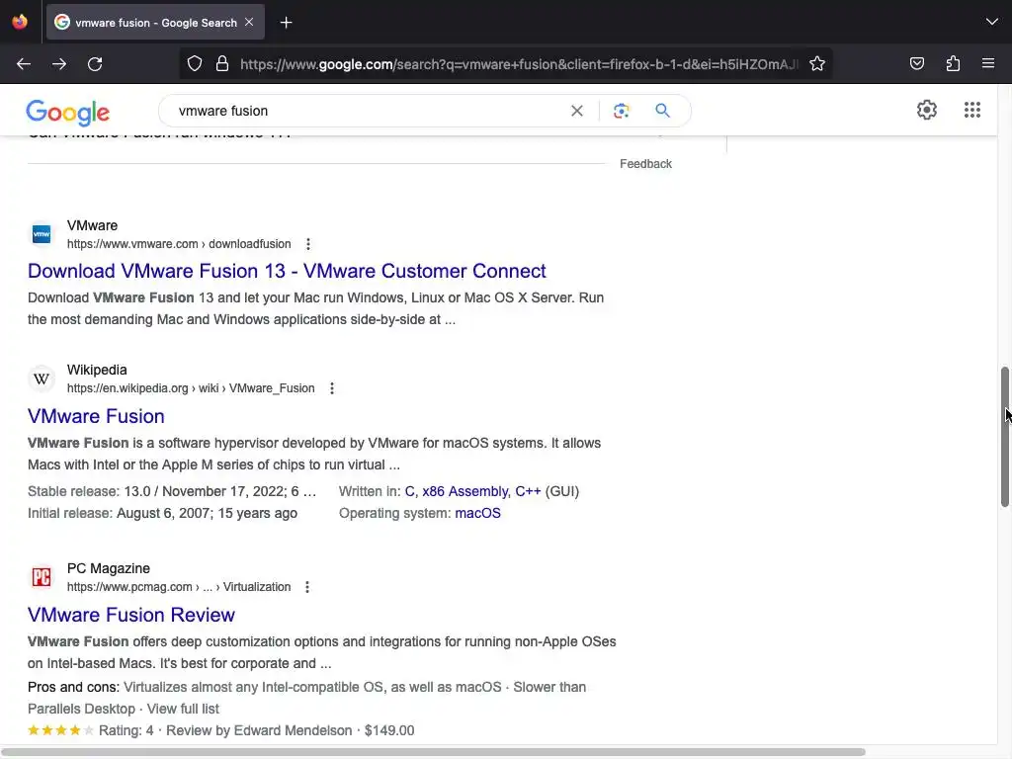Click the horizontal scrollbar at bottom
Viewport: 1012px width, 759px height.
coord(433,752)
